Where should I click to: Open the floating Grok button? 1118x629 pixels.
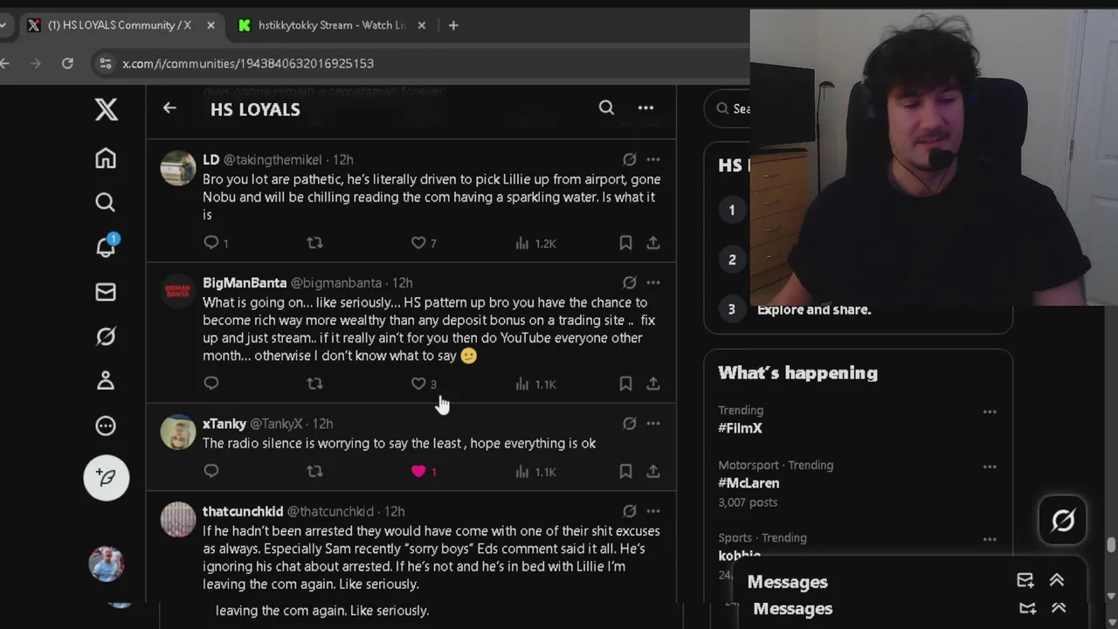click(x=1063, y=521)
